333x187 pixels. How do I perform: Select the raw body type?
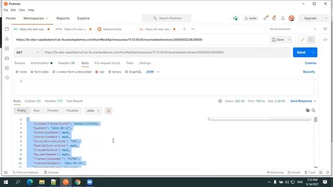point(100,72)
